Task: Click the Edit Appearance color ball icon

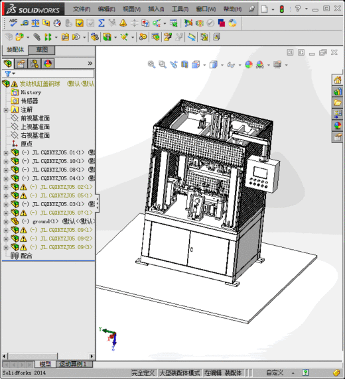Action: click(x=249, y=64)
